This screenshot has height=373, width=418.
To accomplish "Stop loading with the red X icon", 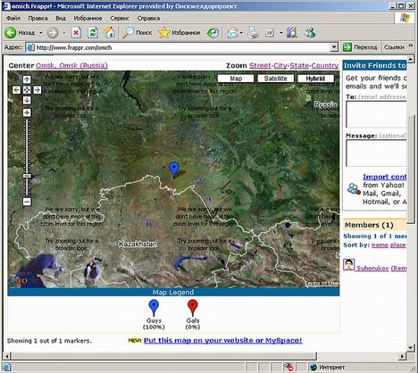I will tap(76, 32).
